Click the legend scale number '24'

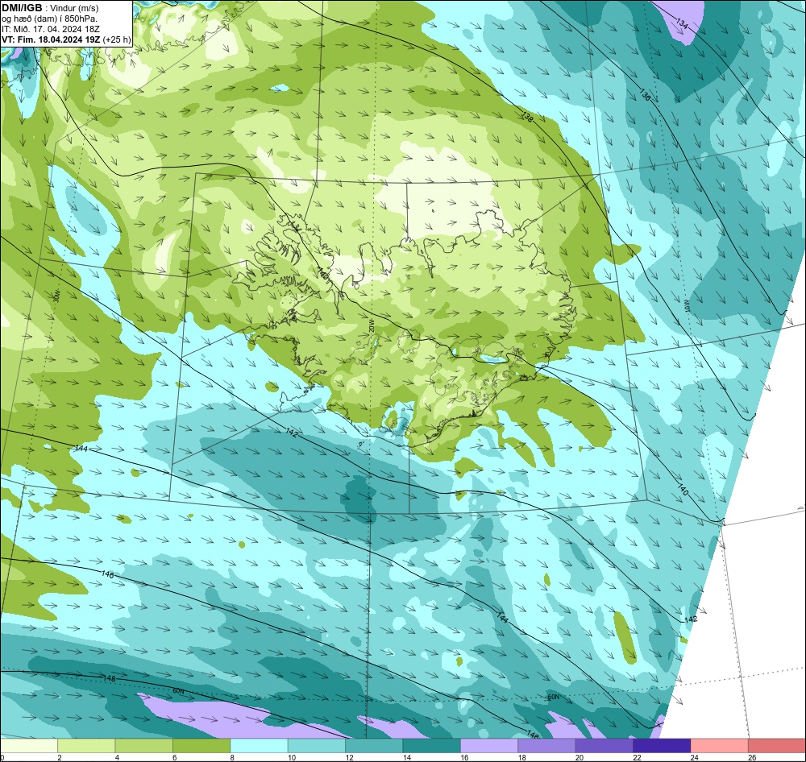(x=695, y=757)
